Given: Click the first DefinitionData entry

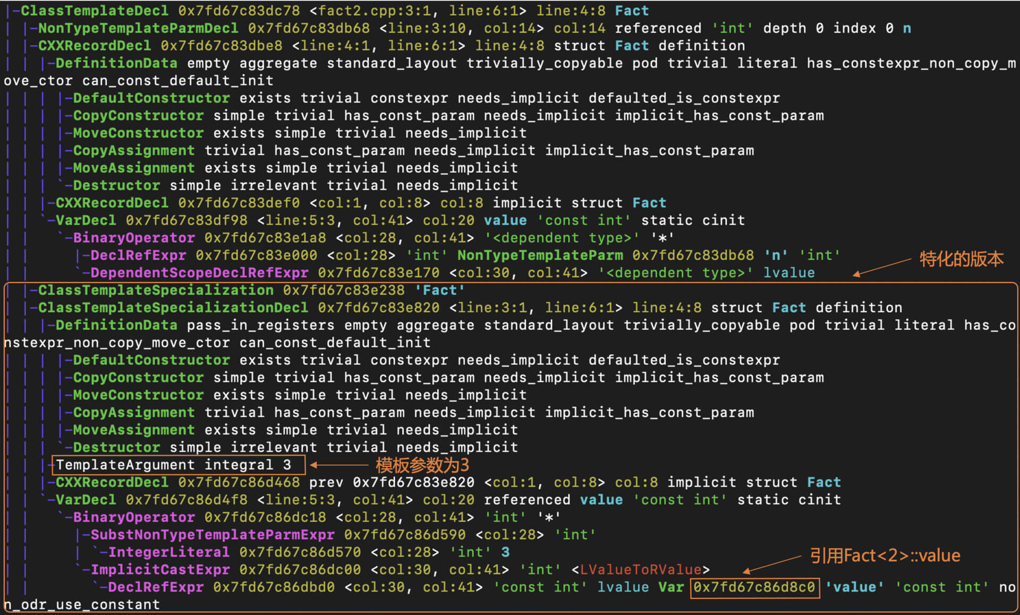Looking at the screenshot, I should coord(116,63).
